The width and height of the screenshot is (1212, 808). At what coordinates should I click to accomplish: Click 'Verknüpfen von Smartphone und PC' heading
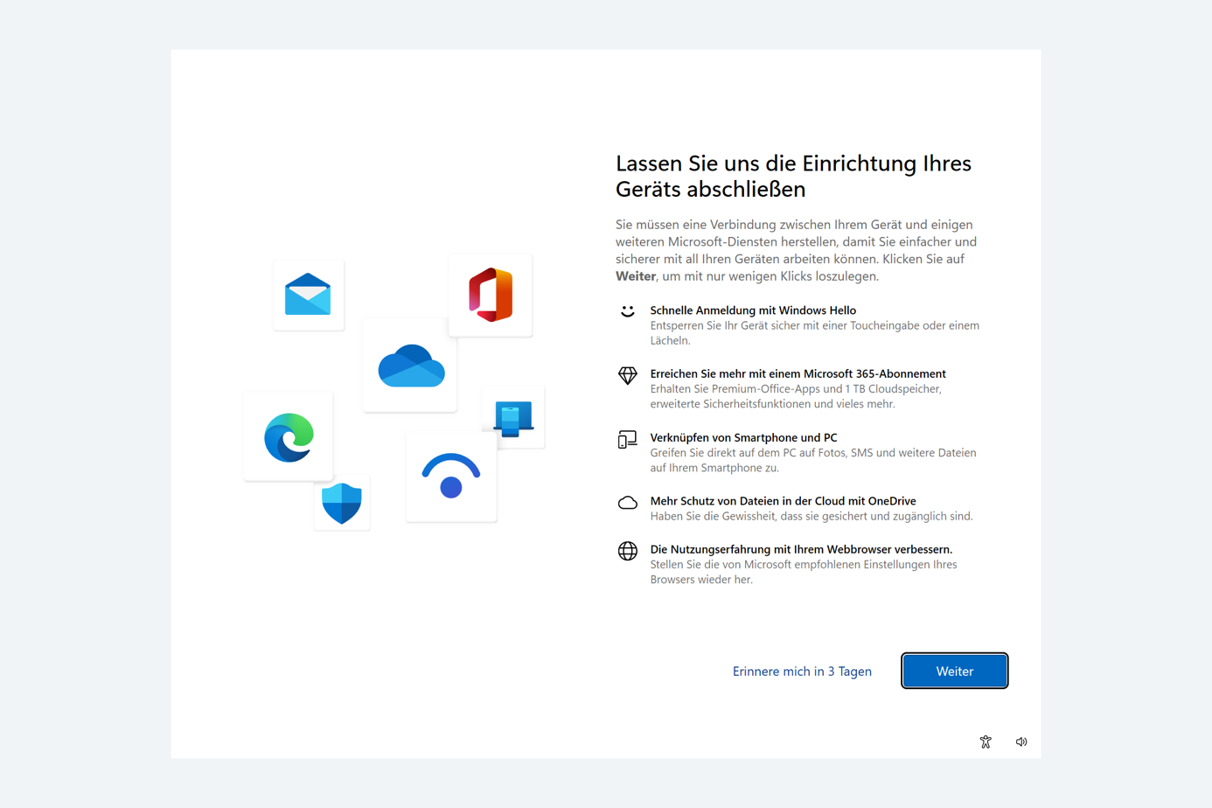pyautogui.click(x=743, y=437)
